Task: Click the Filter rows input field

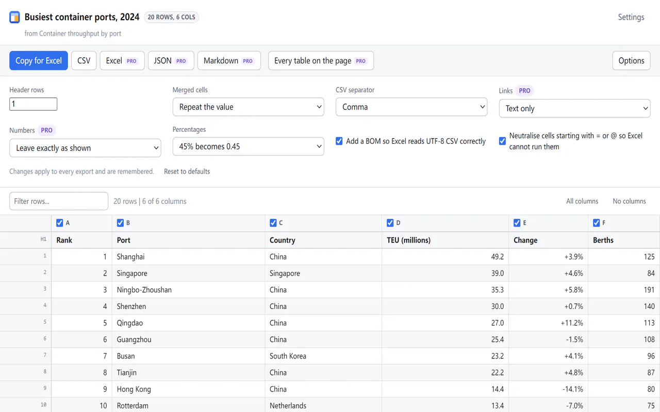Action: coord(59,201)
